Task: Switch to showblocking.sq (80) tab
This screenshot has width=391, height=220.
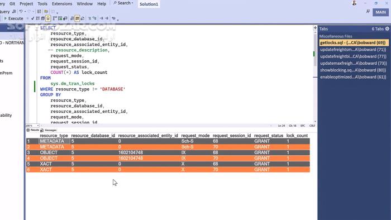Action: click(353, 70)
